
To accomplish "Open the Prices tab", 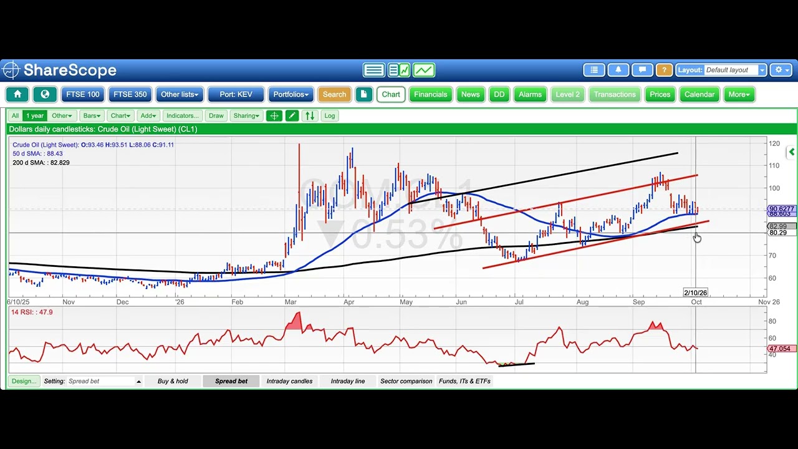I will (x=660, y=94).
